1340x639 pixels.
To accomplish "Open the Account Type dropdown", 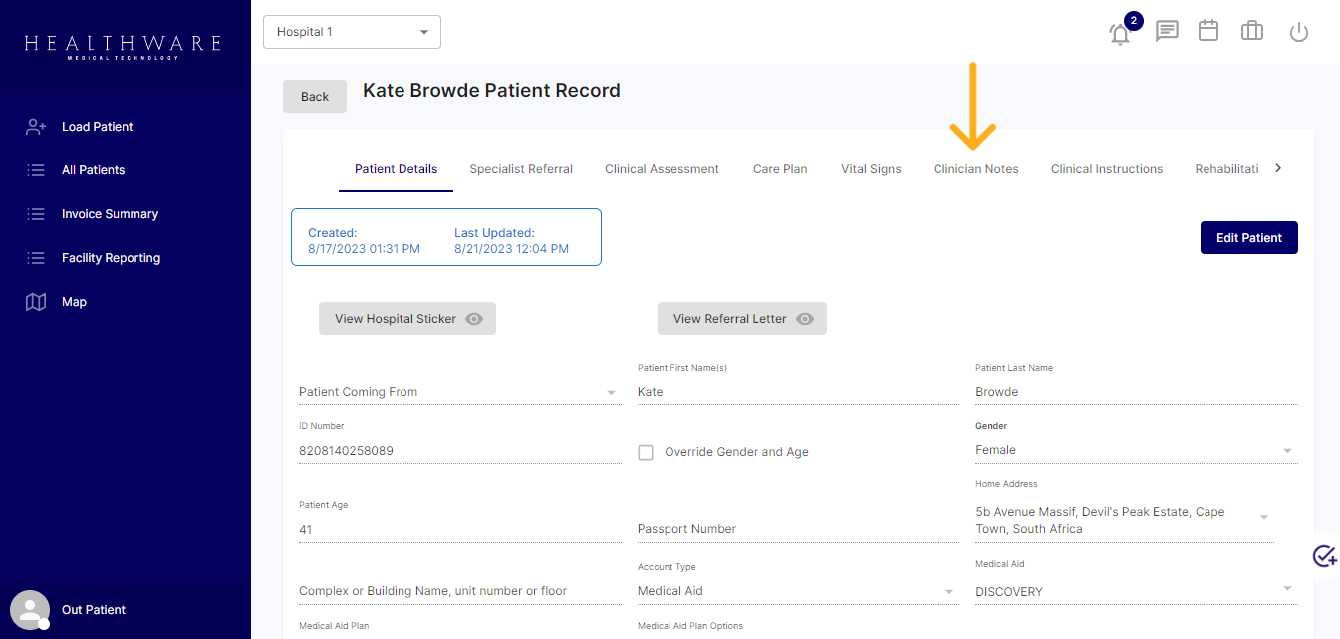I will coord(797,591).
